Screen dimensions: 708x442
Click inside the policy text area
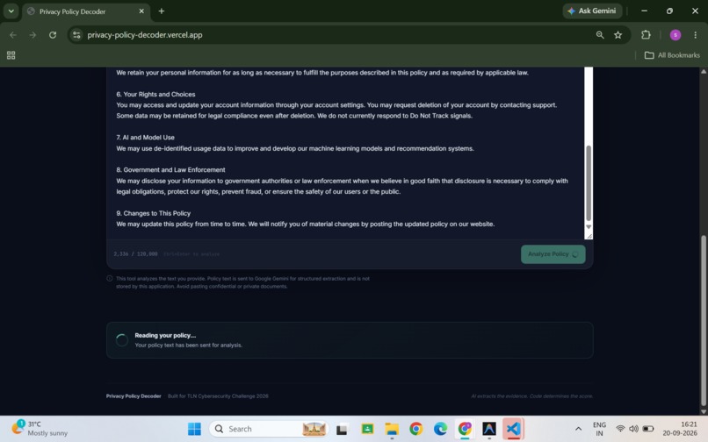click(345, 153)
